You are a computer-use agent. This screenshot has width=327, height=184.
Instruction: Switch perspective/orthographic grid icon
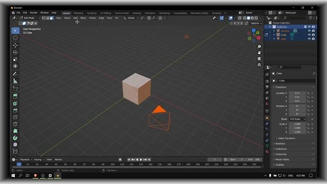click(x=259, y=65)
